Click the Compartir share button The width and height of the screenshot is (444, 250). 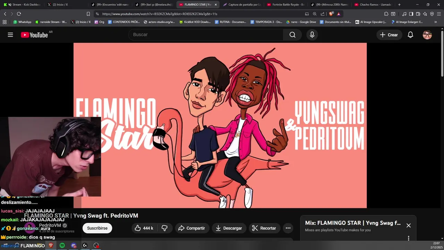192,228
